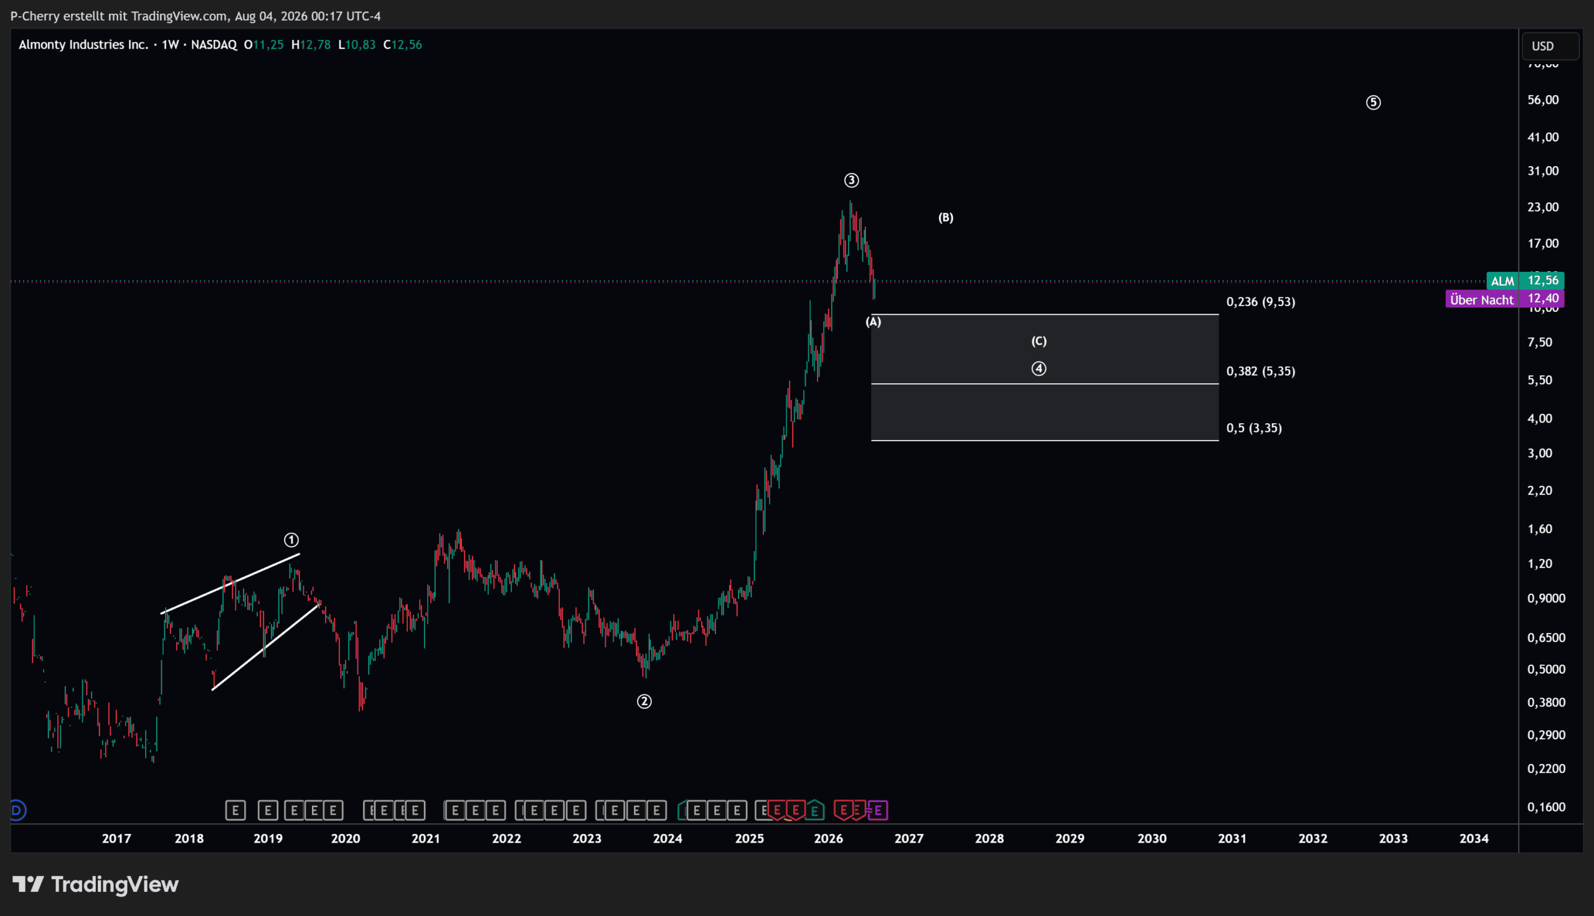
Task: Click the 7,50 price axis label
Action: tap(1540, 342)
